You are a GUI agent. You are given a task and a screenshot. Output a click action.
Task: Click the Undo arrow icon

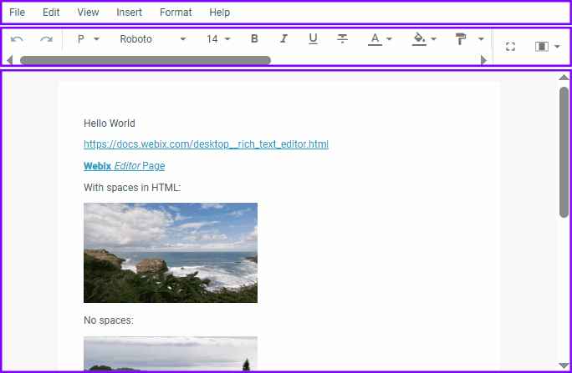(x=17, y=39)
